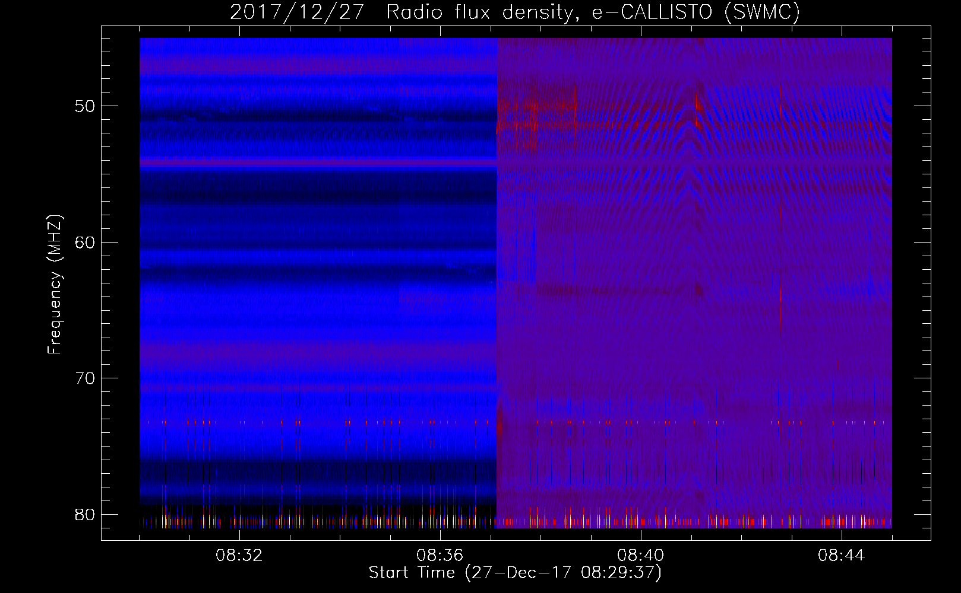Select the 08:40 time tick label
This screenshot has width=961, height=593.
pyautogui.click(x=641, y=556)
